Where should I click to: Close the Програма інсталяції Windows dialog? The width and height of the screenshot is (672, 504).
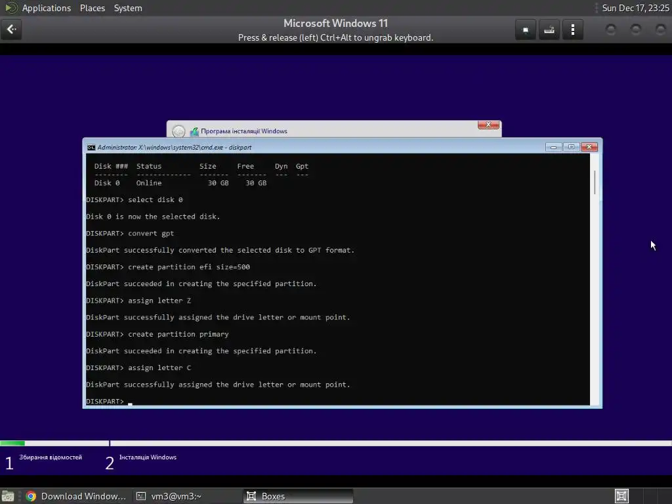point(488,125)
